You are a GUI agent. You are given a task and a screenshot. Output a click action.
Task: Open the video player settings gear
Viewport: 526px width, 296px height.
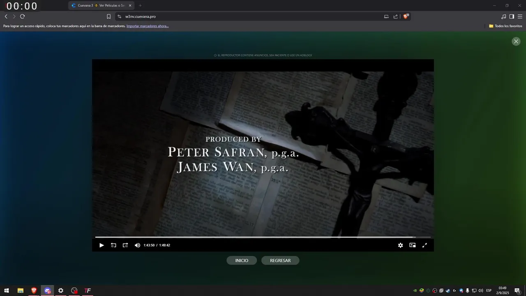400,245
